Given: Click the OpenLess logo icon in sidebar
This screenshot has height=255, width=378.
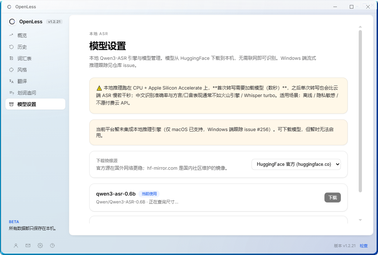Looking at the screenshot, I should (x=12, y=21).
